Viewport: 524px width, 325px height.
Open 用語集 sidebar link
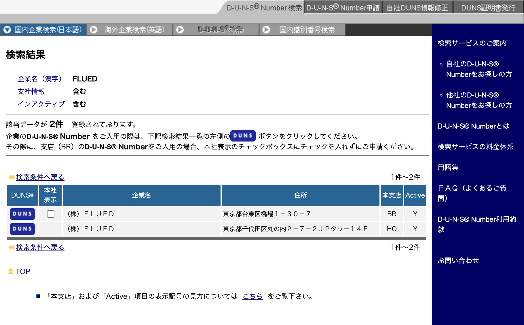click(x=448, y=167)
